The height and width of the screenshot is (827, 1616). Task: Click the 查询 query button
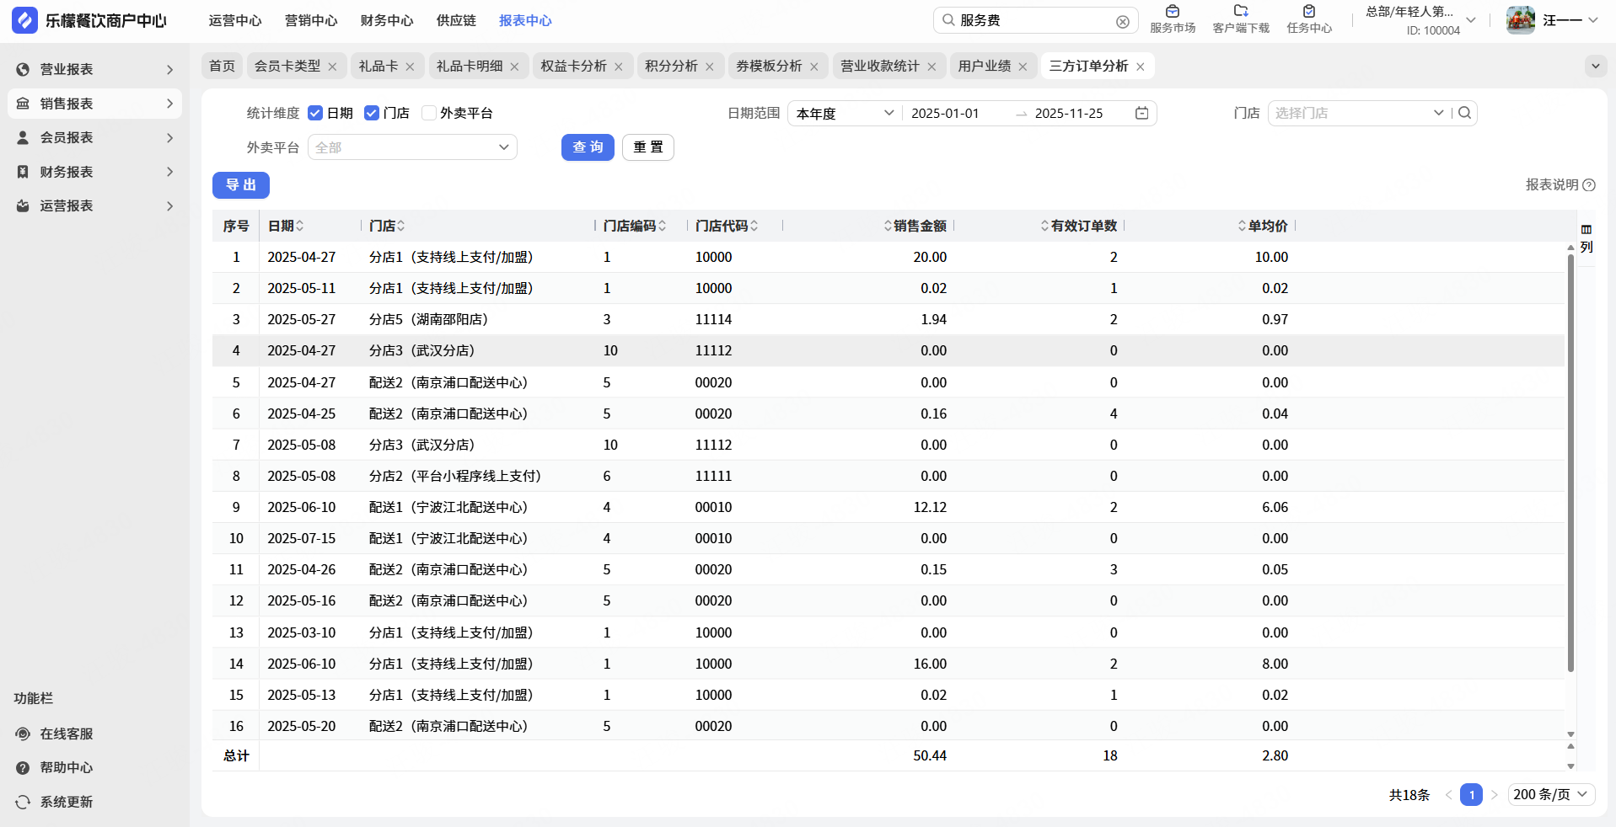[x=588, y=147]
